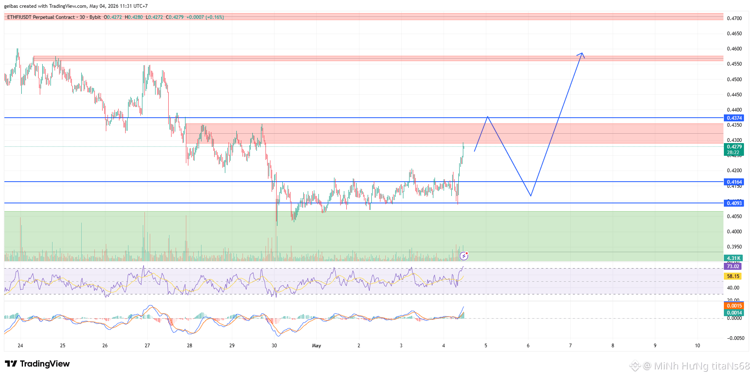Click 0.4700 on the price axis
Screen dimensions: 753x376
tap(735, 18)
